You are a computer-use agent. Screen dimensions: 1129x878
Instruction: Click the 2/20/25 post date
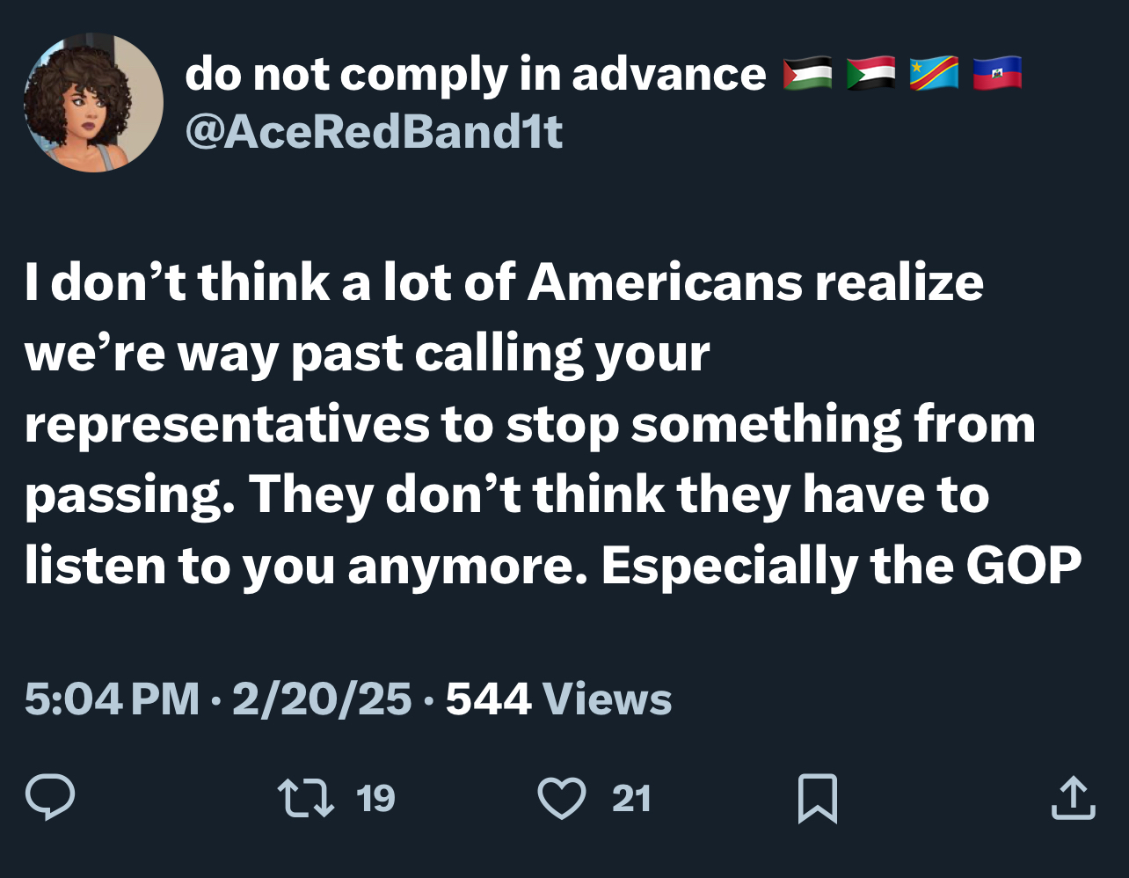pos(322,699)
